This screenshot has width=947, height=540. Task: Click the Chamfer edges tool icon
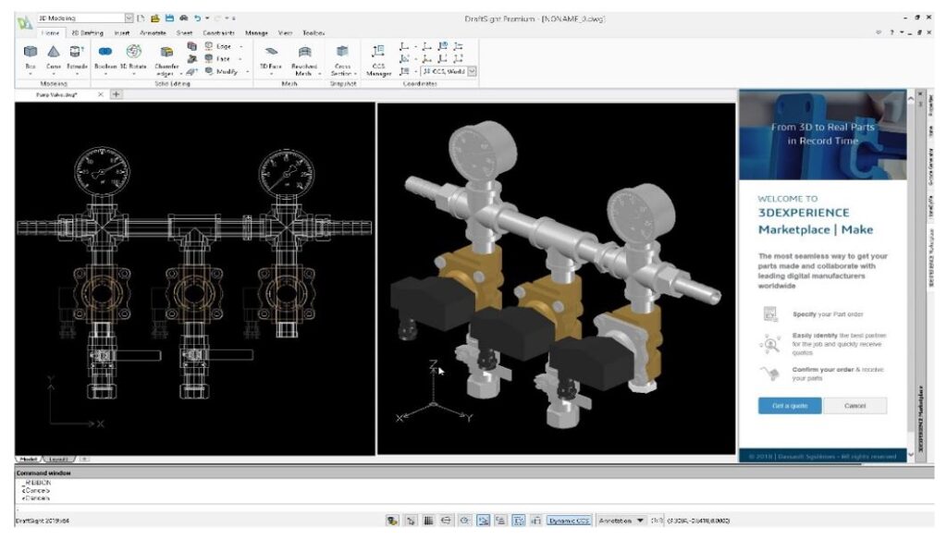[x=166, y=53]
